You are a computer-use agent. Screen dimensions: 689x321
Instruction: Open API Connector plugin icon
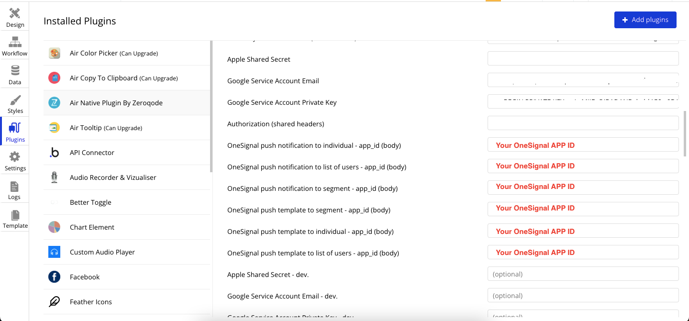(x=55, y=153)
